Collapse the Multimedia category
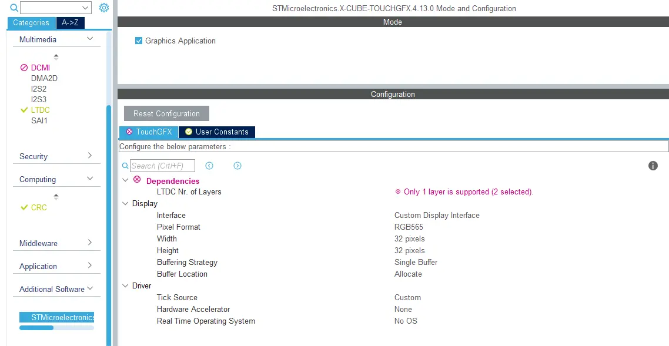 [89, 39]
